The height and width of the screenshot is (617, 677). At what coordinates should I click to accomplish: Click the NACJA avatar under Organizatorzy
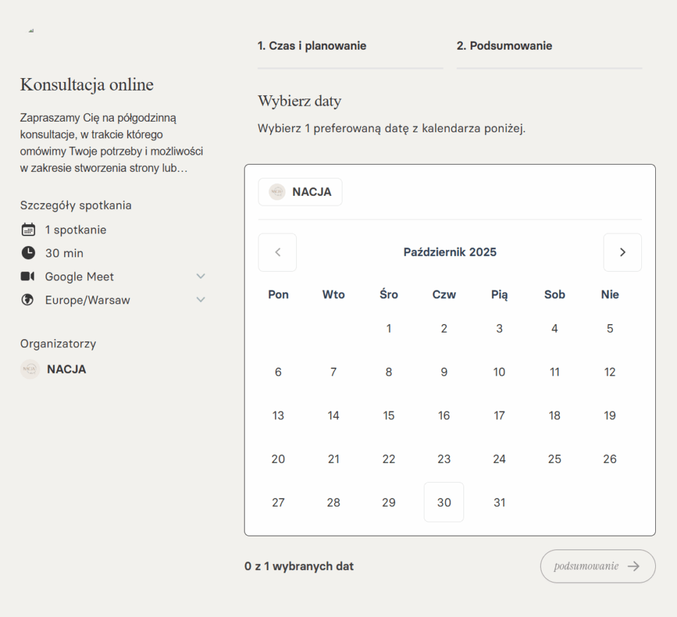click(x=30, y=369)
